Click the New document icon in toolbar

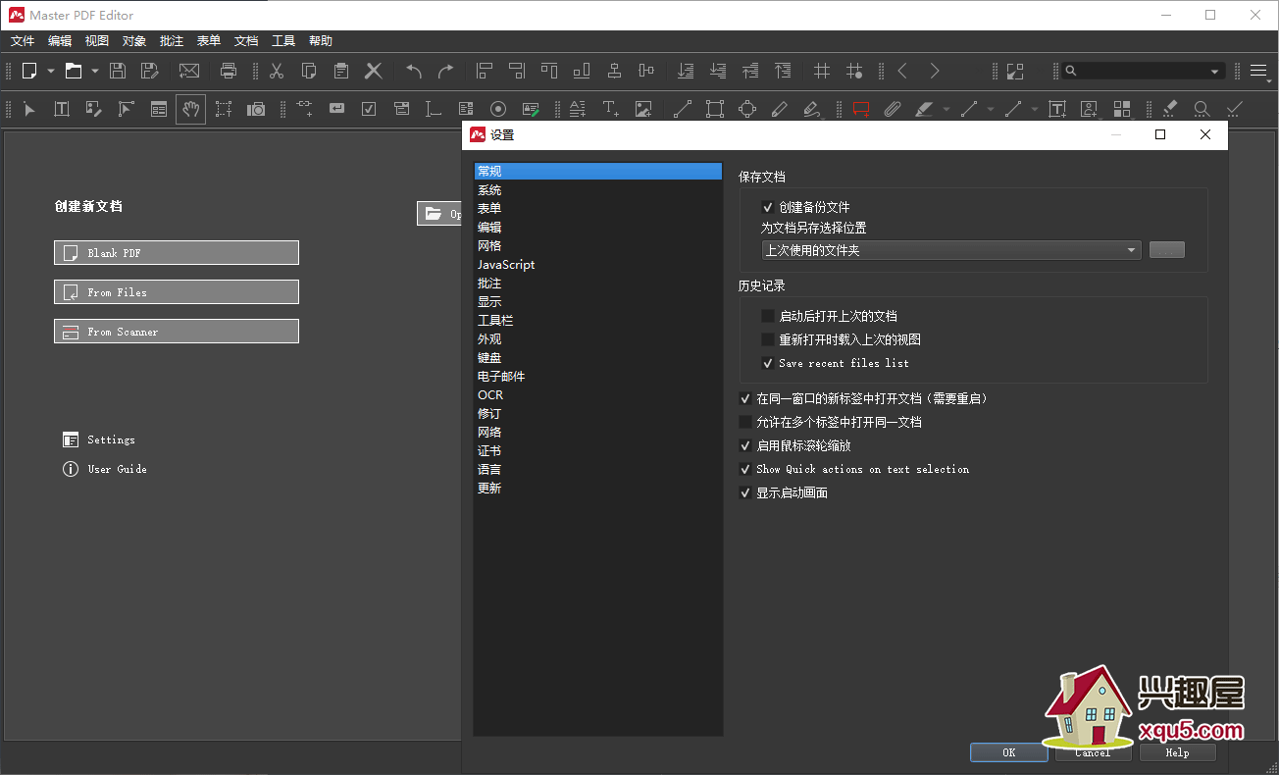30,71
